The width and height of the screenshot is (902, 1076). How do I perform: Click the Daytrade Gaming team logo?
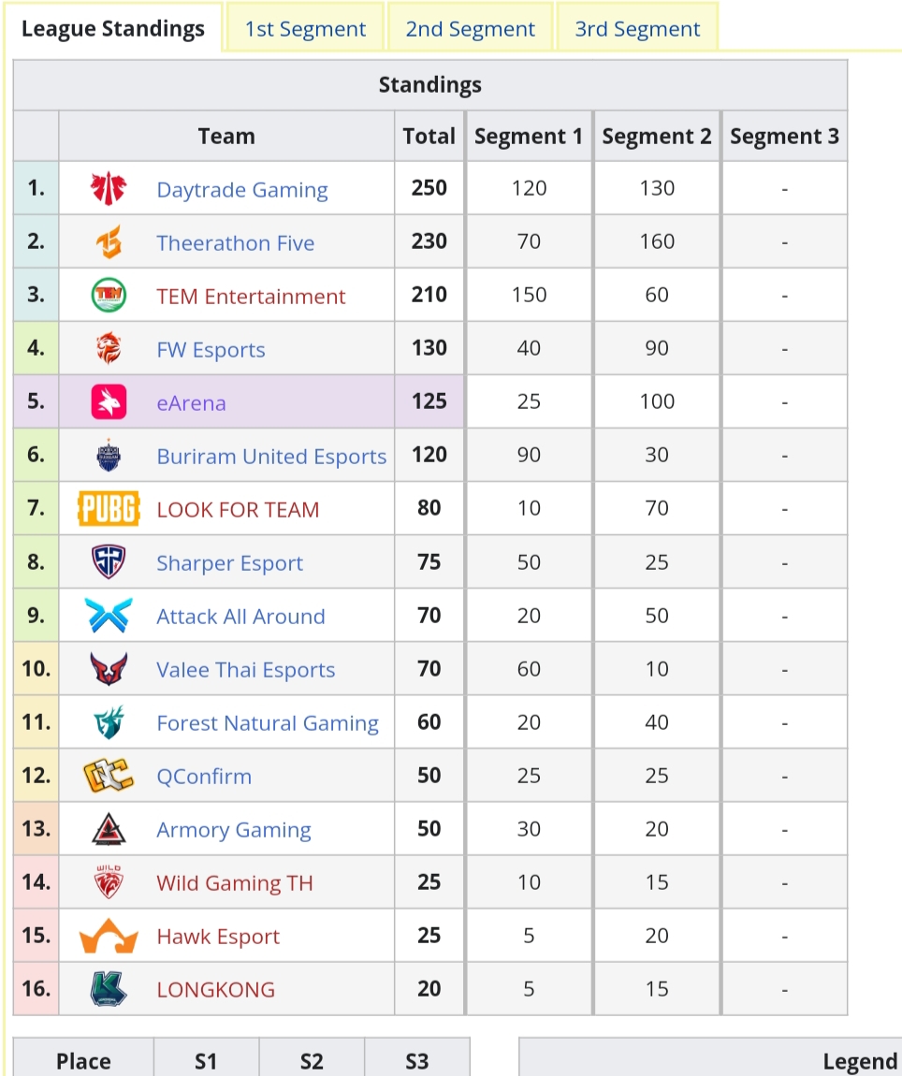(x=109, y=188)
